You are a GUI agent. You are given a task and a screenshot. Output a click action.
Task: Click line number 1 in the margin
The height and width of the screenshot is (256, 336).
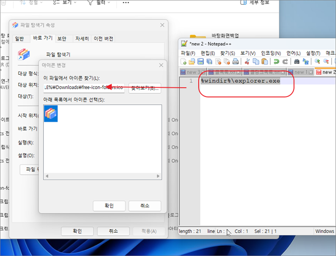[191, 81]
